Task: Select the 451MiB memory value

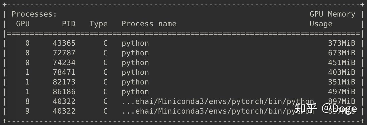Action: pyautogui.click(x=341, y=62)
